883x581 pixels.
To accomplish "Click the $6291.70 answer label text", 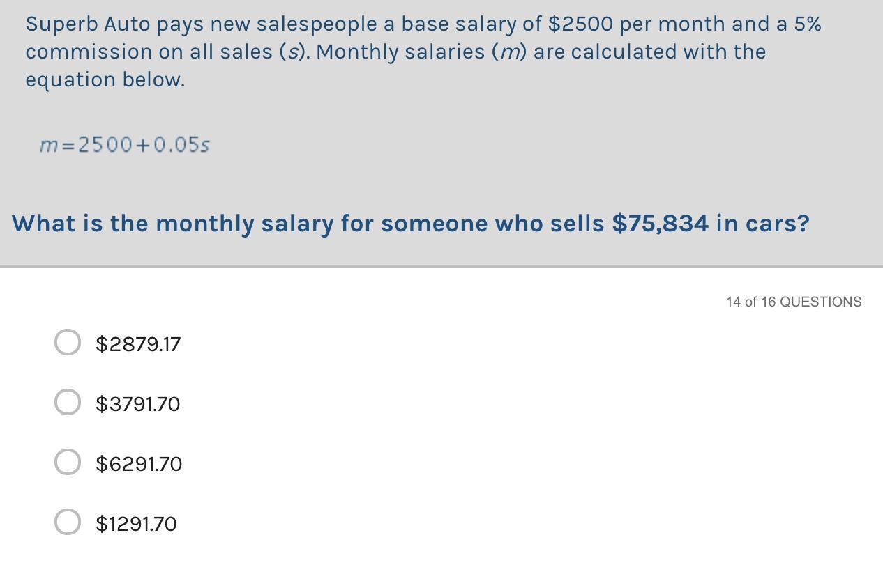I will point(139,464).
